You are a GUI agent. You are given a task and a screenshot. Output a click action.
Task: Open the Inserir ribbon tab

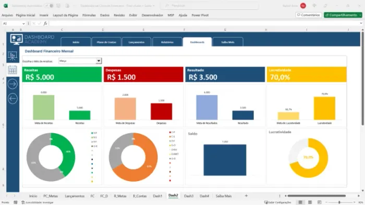[44, 15]
